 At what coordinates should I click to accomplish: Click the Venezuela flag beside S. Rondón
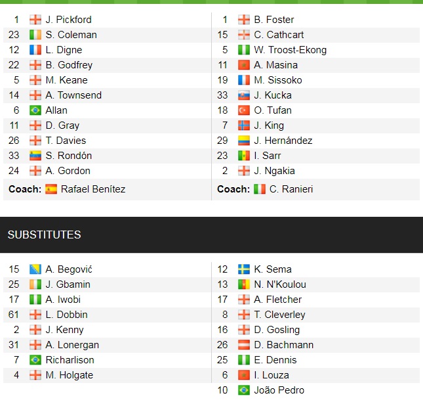point(35,156)
